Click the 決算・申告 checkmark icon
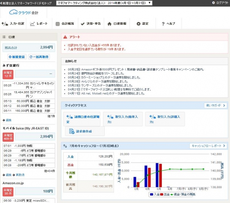Image resolution: width=230 pixels, height=203 pixels. [83, 24]
